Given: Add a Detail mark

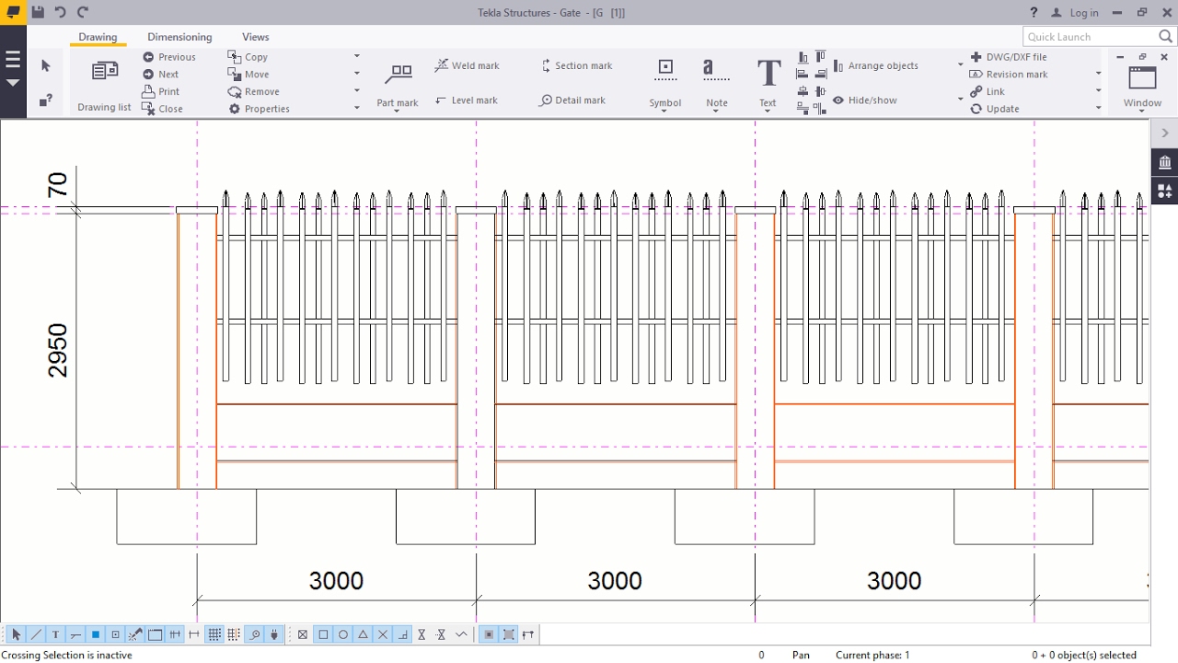Looking at the screenshot, I should [572, 100].
